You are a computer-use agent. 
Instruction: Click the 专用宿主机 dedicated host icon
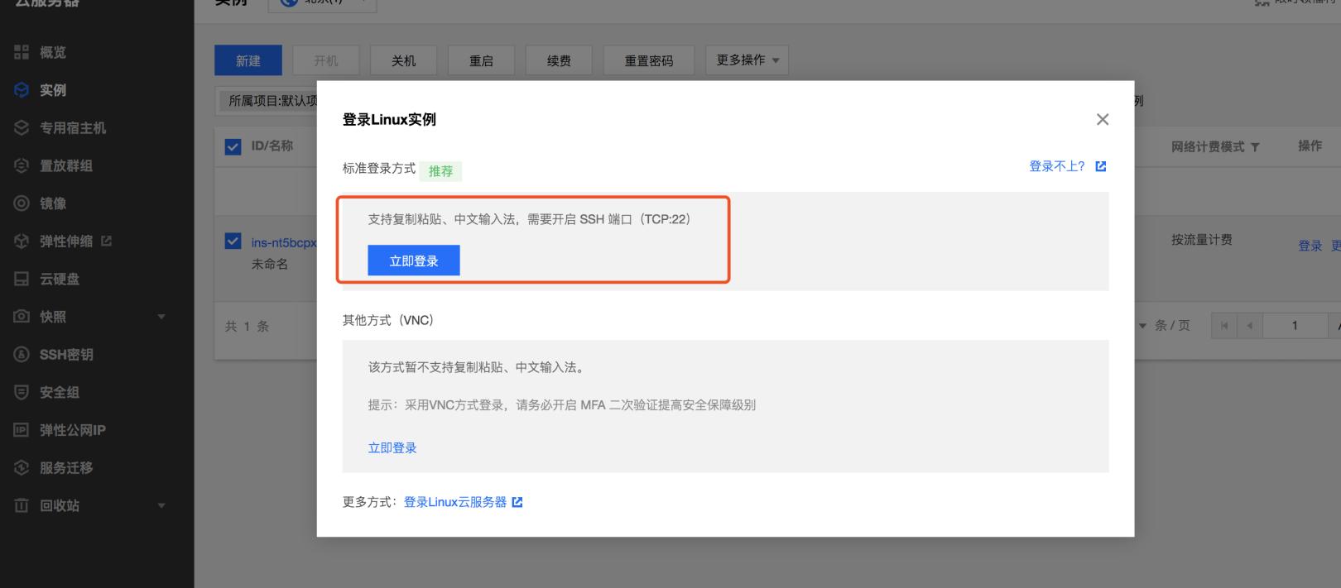[22, 128]
